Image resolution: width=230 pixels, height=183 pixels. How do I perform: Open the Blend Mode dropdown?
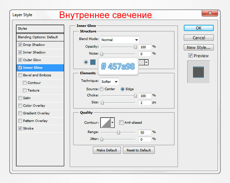(x=120, y=40)
